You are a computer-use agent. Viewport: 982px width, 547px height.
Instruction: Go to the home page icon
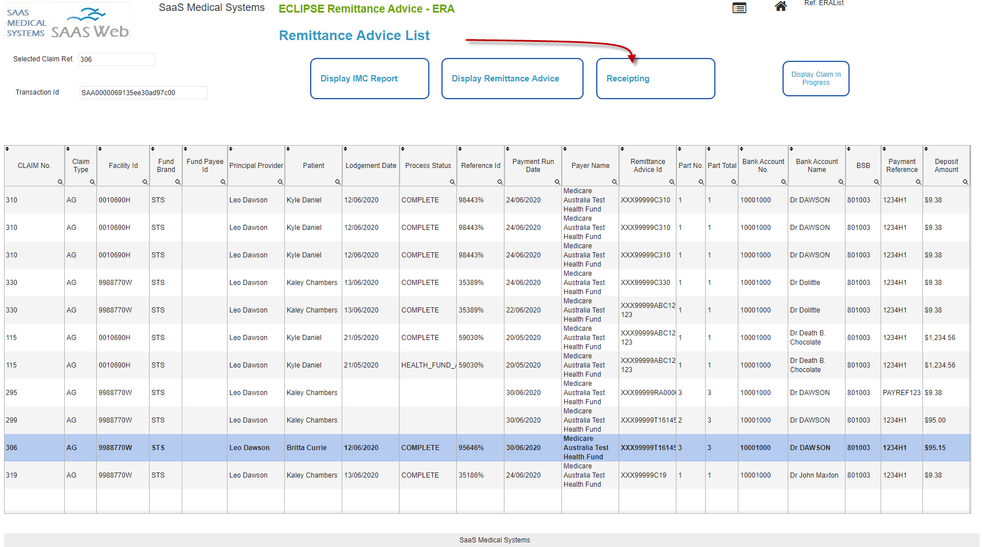(780, 6)
